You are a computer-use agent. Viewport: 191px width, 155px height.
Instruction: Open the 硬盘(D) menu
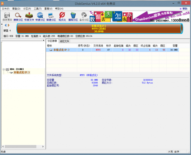(x=16, y=9)
